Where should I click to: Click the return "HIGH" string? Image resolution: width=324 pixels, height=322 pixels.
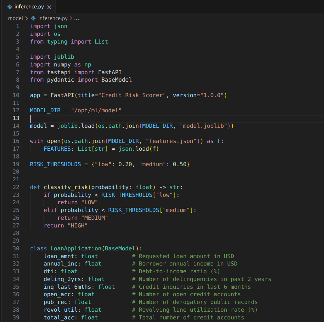(x=77, y=226)
